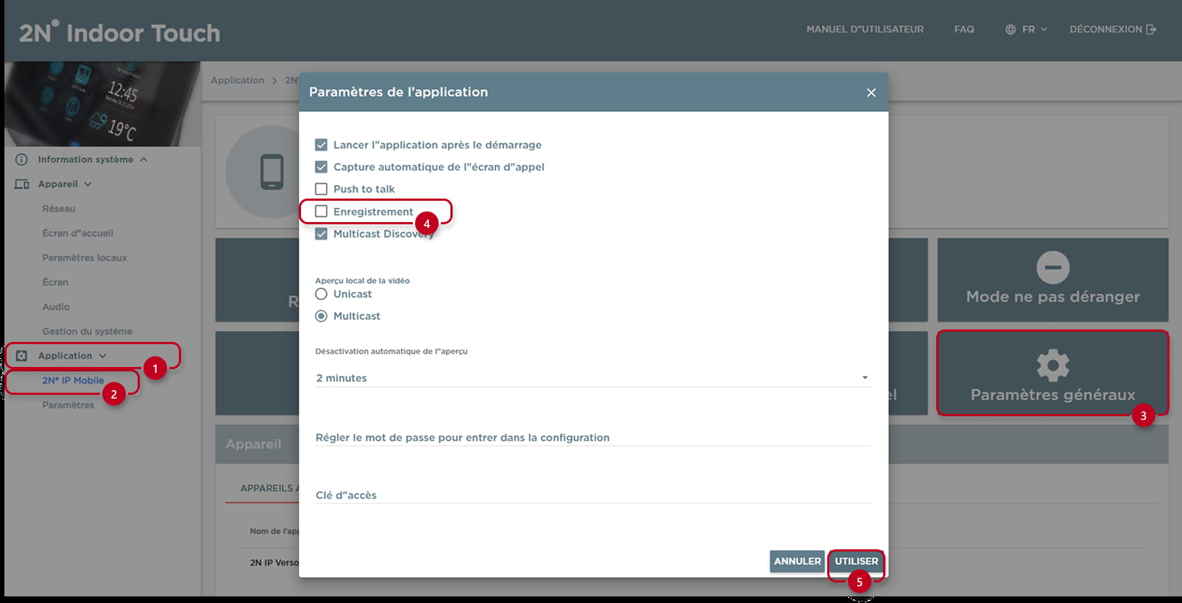Click the Application breadcrumb link
This screenshot has height=603, width=1182.
238,80
